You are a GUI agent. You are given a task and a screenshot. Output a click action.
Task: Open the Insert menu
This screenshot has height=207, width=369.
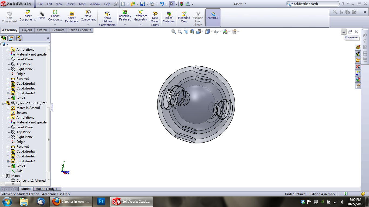click(x=71, y=4)
